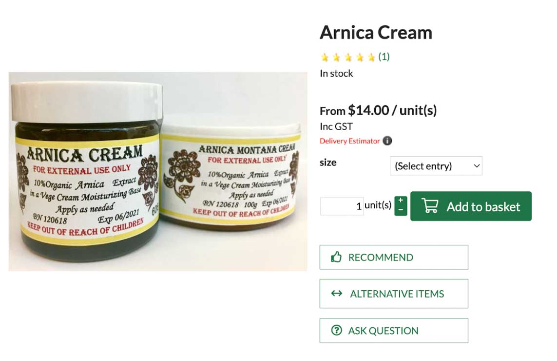Click the Add to basket button
This screenshot has height=361, width=557.
click(471, 206)
